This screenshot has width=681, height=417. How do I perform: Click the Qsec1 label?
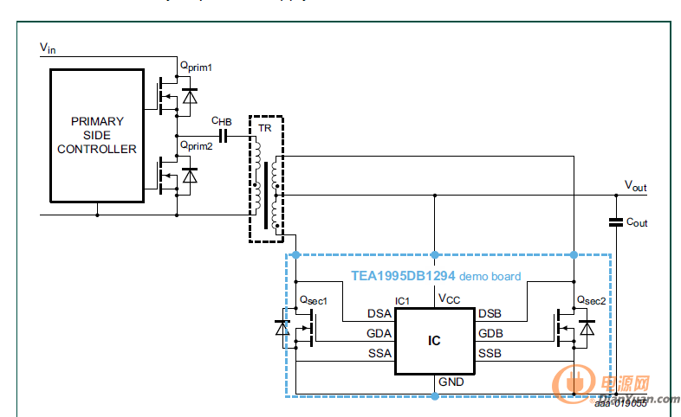tap(313, 300)
